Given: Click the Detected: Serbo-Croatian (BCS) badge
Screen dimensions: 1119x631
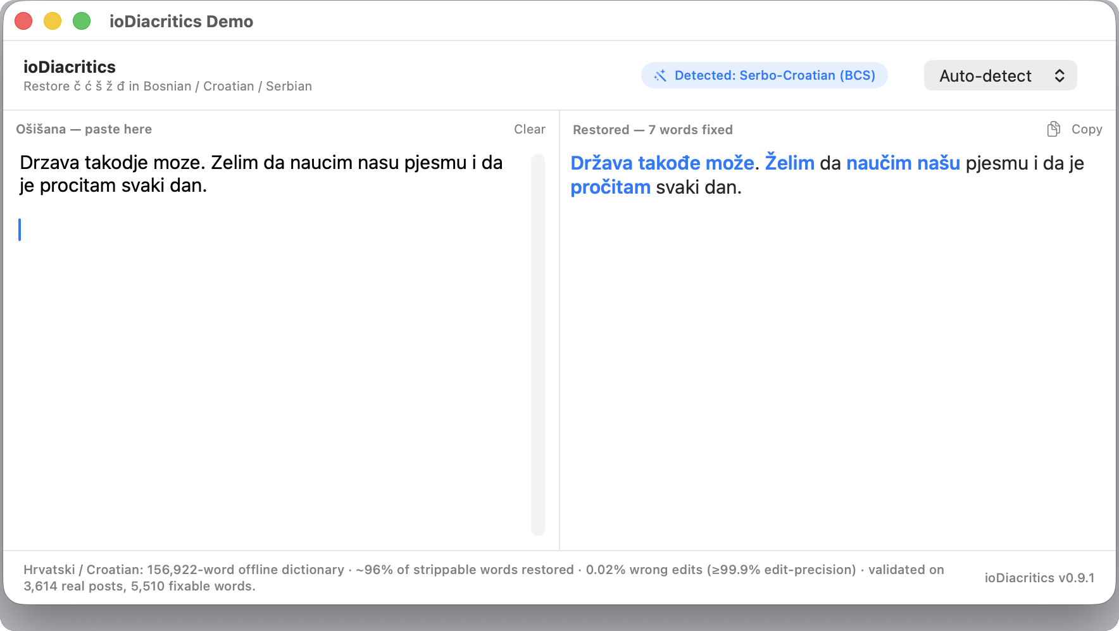Looking at the screenshot, I should click(x=764, y=75).
